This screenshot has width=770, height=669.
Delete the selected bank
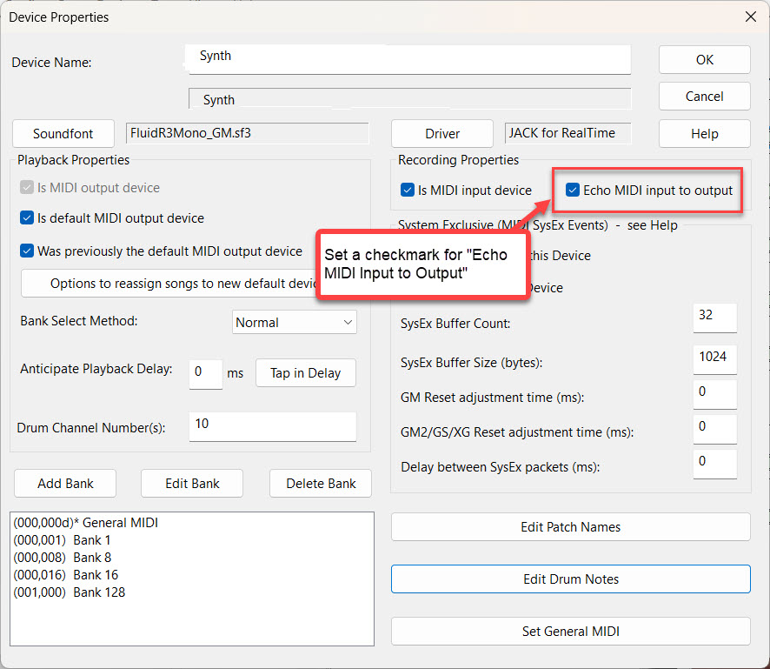click(321, 484)
